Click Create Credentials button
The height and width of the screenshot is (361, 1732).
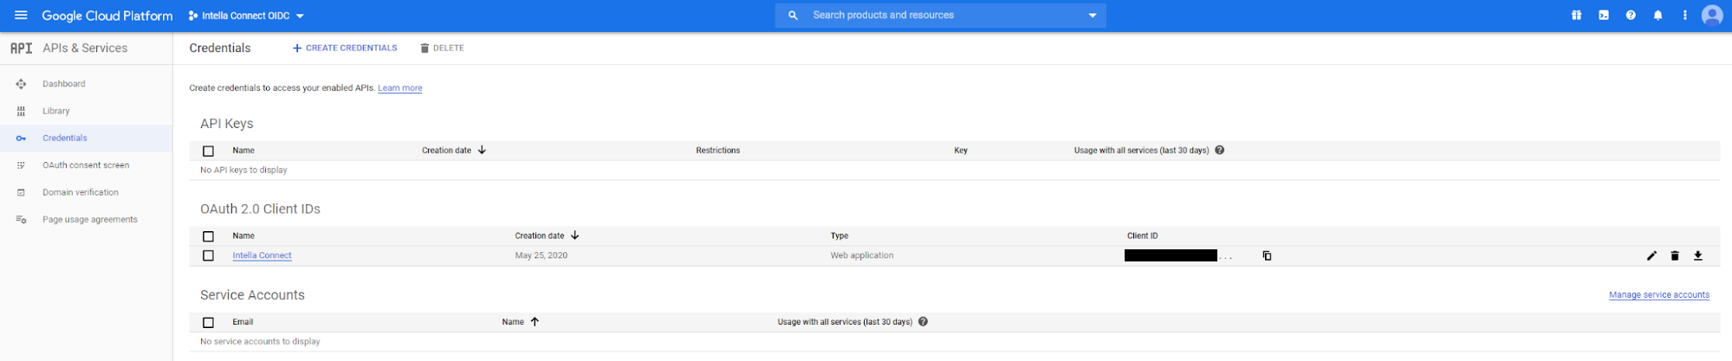coord(345,48)
